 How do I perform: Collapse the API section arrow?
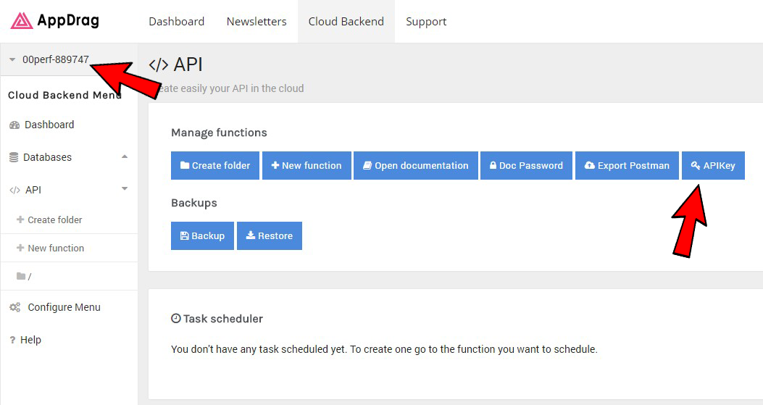[x=125, y=189]
